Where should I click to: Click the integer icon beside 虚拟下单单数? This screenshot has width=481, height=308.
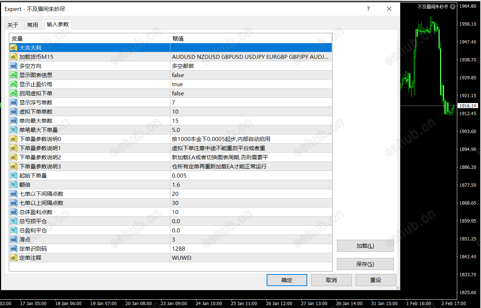[x=14, y=111]
